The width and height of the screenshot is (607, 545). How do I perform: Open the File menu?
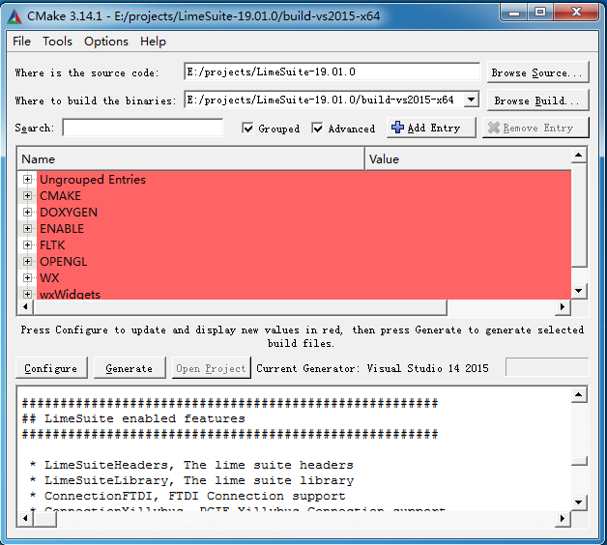point(21,41)
